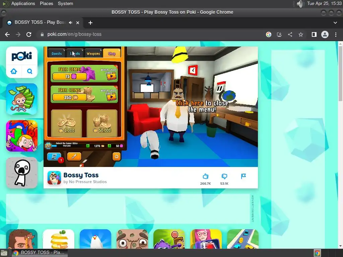The image size is (343, 257).
Task: Go back in Chrome
Action: 7,34
